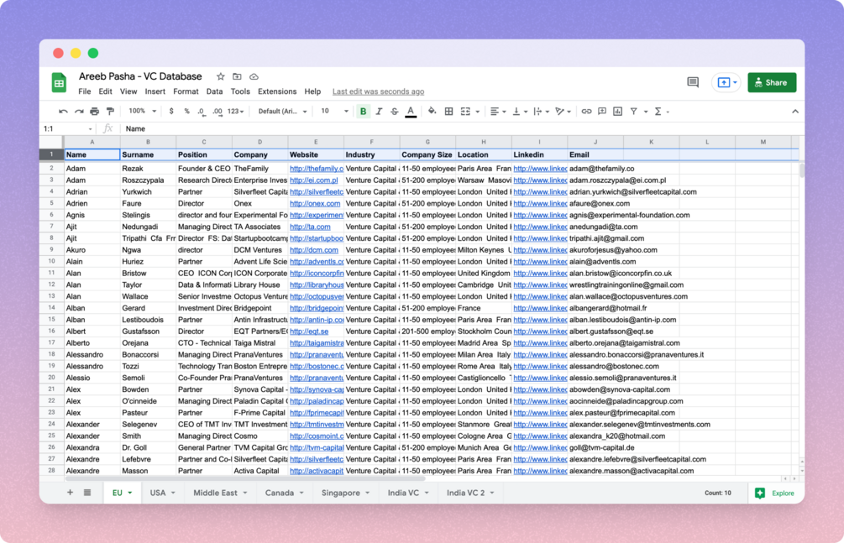Click the Redo icon in toolbar
This screenshot has width=844, height=543.
click(79, 112)
